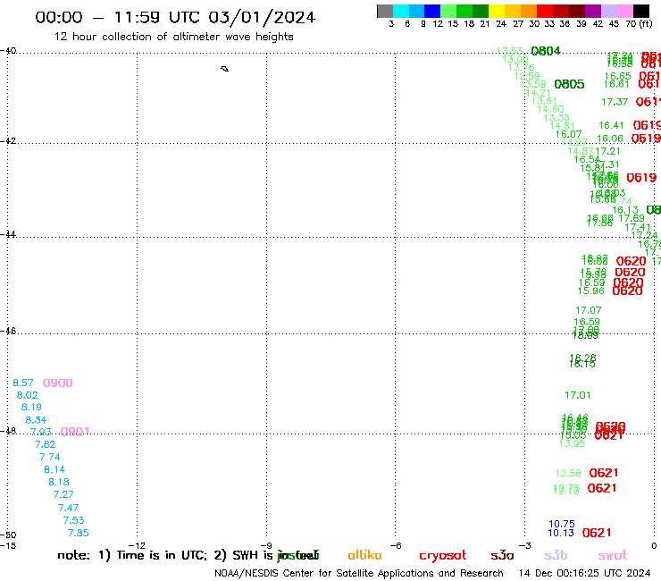Screen dimensions: 661x581
Task: Click the title '00:00 – 11:59 UTC 03/01/2024'
Action: (x=175, y=17)
